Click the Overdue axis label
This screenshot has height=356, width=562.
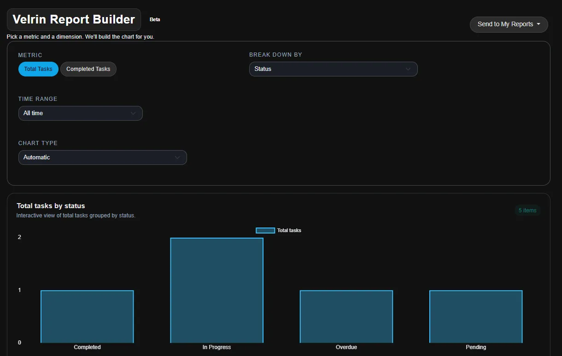[x=346, y=347]
